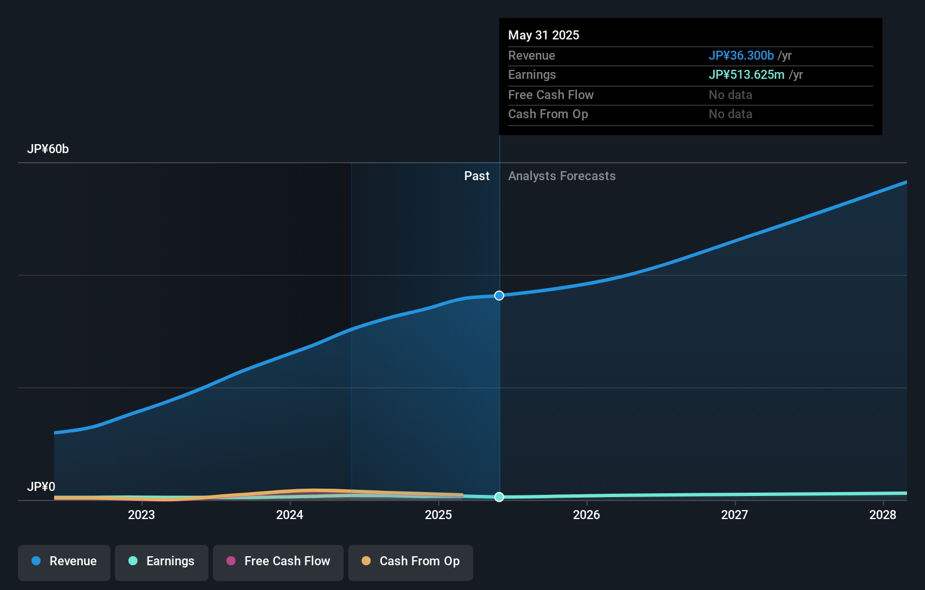Click the 2023 axis label
This screenshot has width=925, height=590.
141,515
